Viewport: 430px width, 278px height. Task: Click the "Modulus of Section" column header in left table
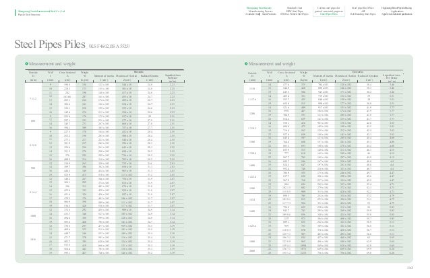[127, 76]
